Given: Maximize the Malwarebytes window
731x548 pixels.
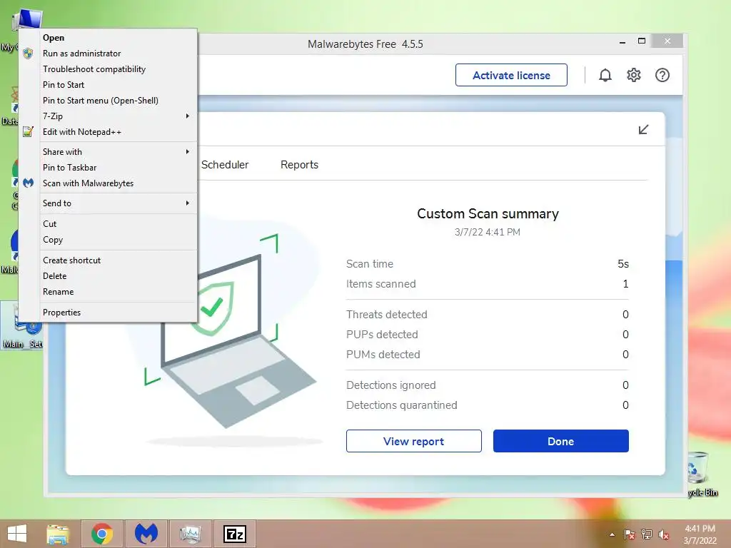Looking at the screenshot, I should pos(642,41).
